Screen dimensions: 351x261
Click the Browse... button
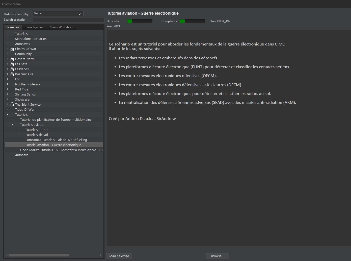coord(217,256)
